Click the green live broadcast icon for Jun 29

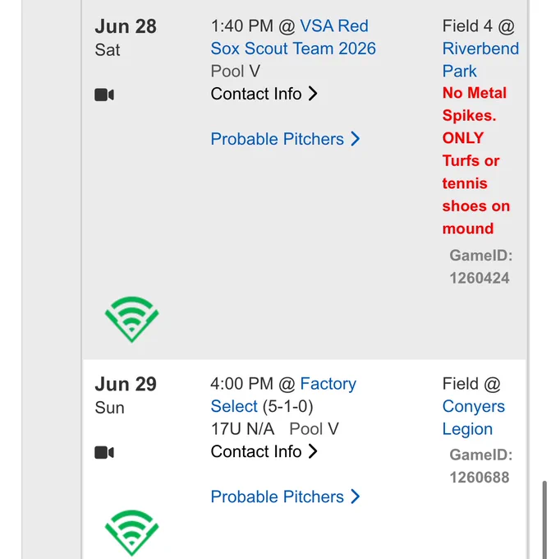click(x=131, y=533)
